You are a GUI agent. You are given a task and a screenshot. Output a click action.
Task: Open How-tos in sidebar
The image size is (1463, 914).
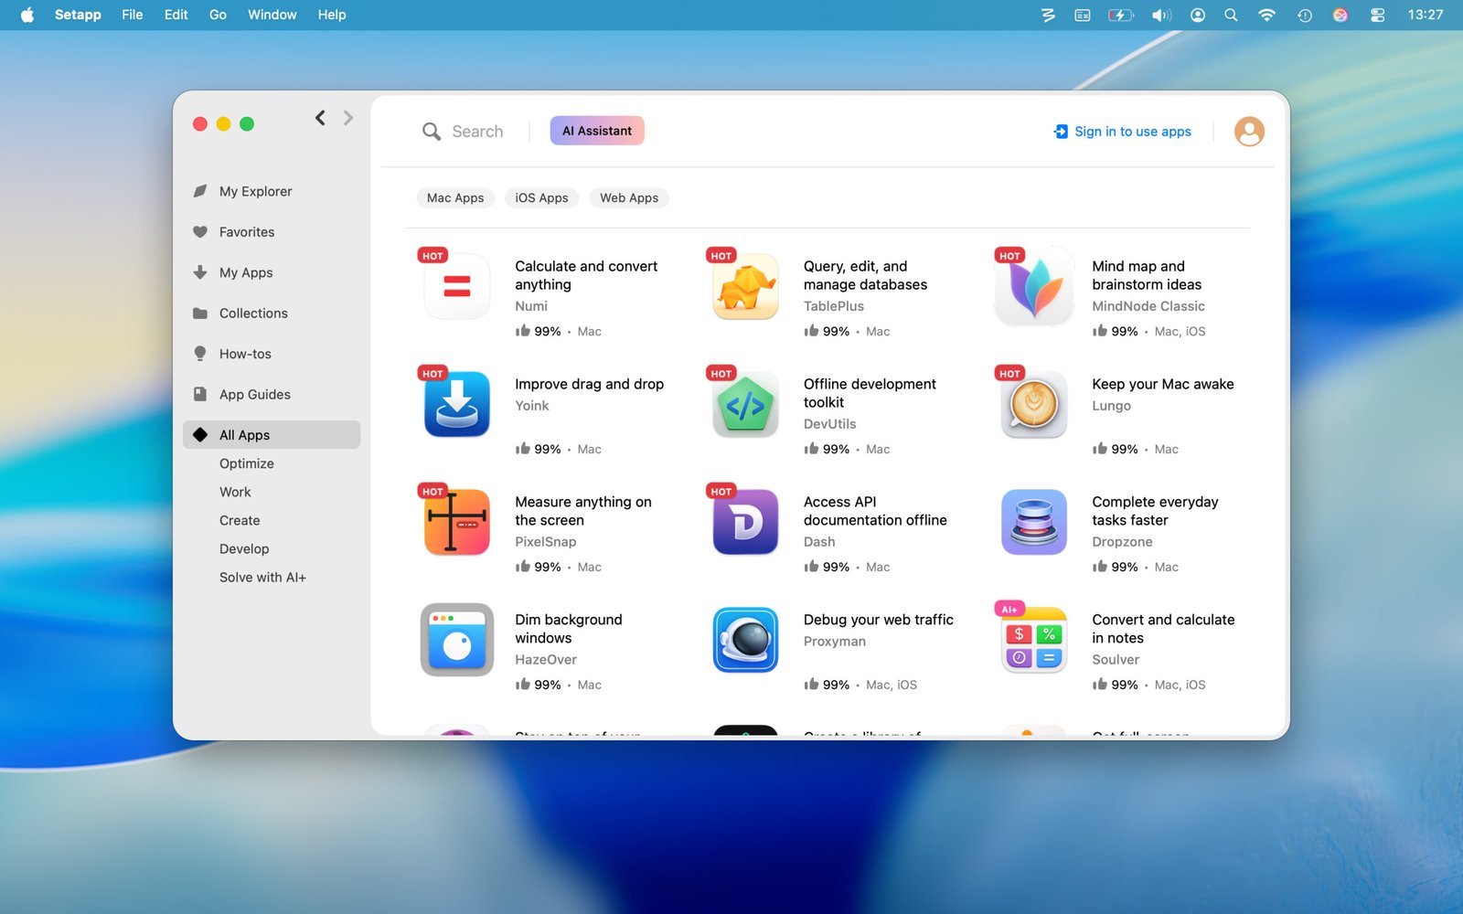pyautogui.click(x=272, y=354)
